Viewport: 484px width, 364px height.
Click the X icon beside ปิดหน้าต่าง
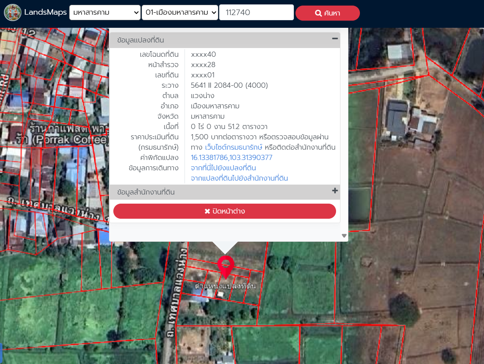coord(207,211)
